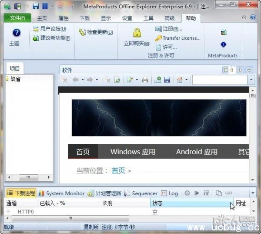
Task: Click the Buy Now padlock icon
Action: [137, 33]
